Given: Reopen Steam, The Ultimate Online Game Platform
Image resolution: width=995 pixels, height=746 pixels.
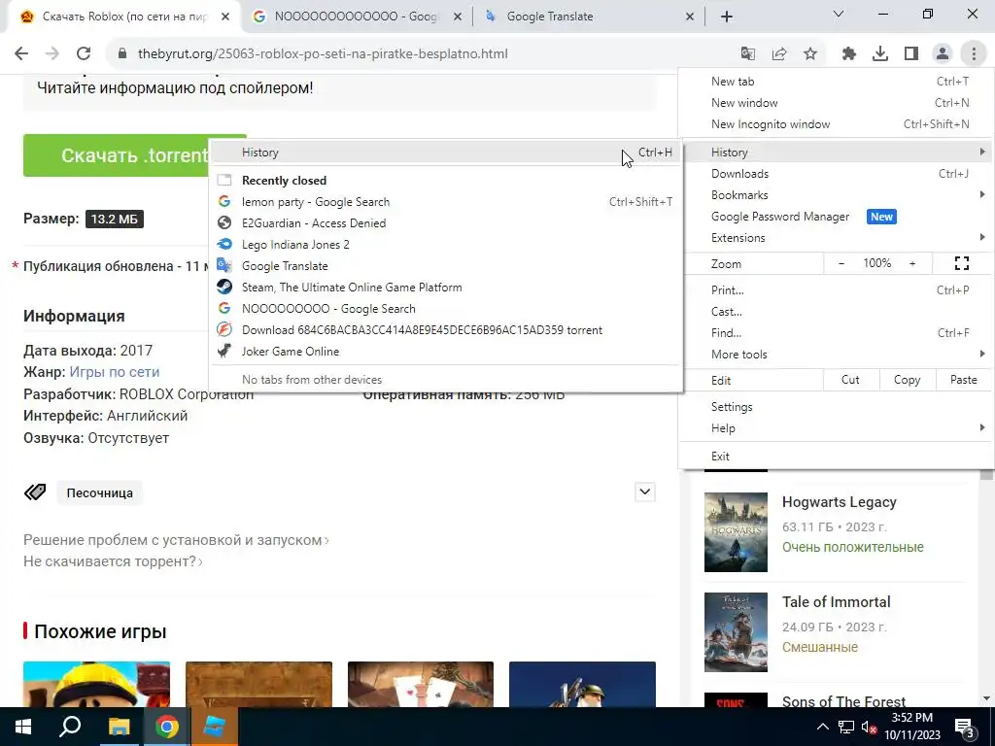Looking at the screenshot, I should click(445, 288).
